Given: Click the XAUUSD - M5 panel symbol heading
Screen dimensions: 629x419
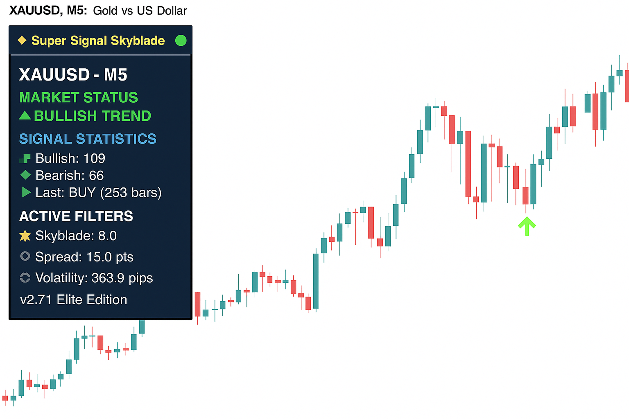Looking at the screenshot, I should click(x=73, y=75).
